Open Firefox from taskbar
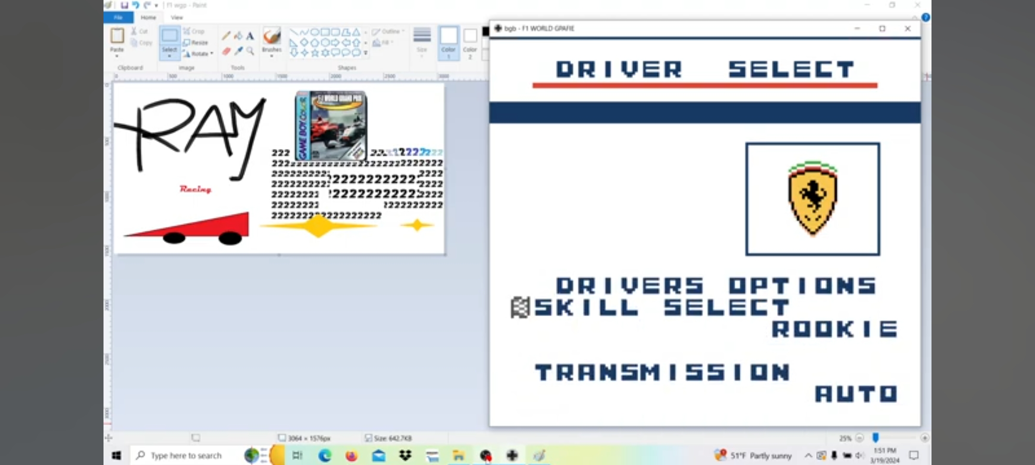The height and width of the screenshot is (465, 1035). pyautogui.click(x=351, y=455)
